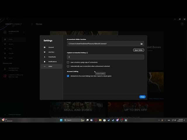Close the Settings dialog with Close button

pos(142,97)
